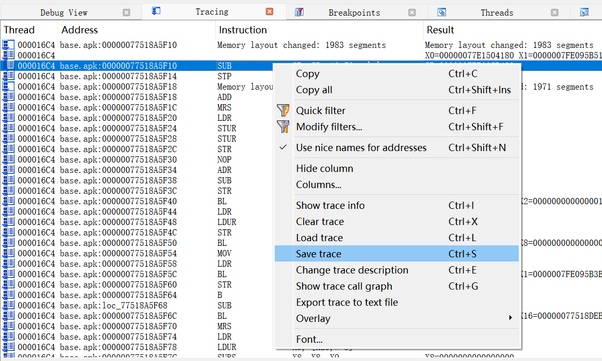
Task: Click the row icon for address 518A5F64
Action: pyautogui.click(x=8, y=295)
